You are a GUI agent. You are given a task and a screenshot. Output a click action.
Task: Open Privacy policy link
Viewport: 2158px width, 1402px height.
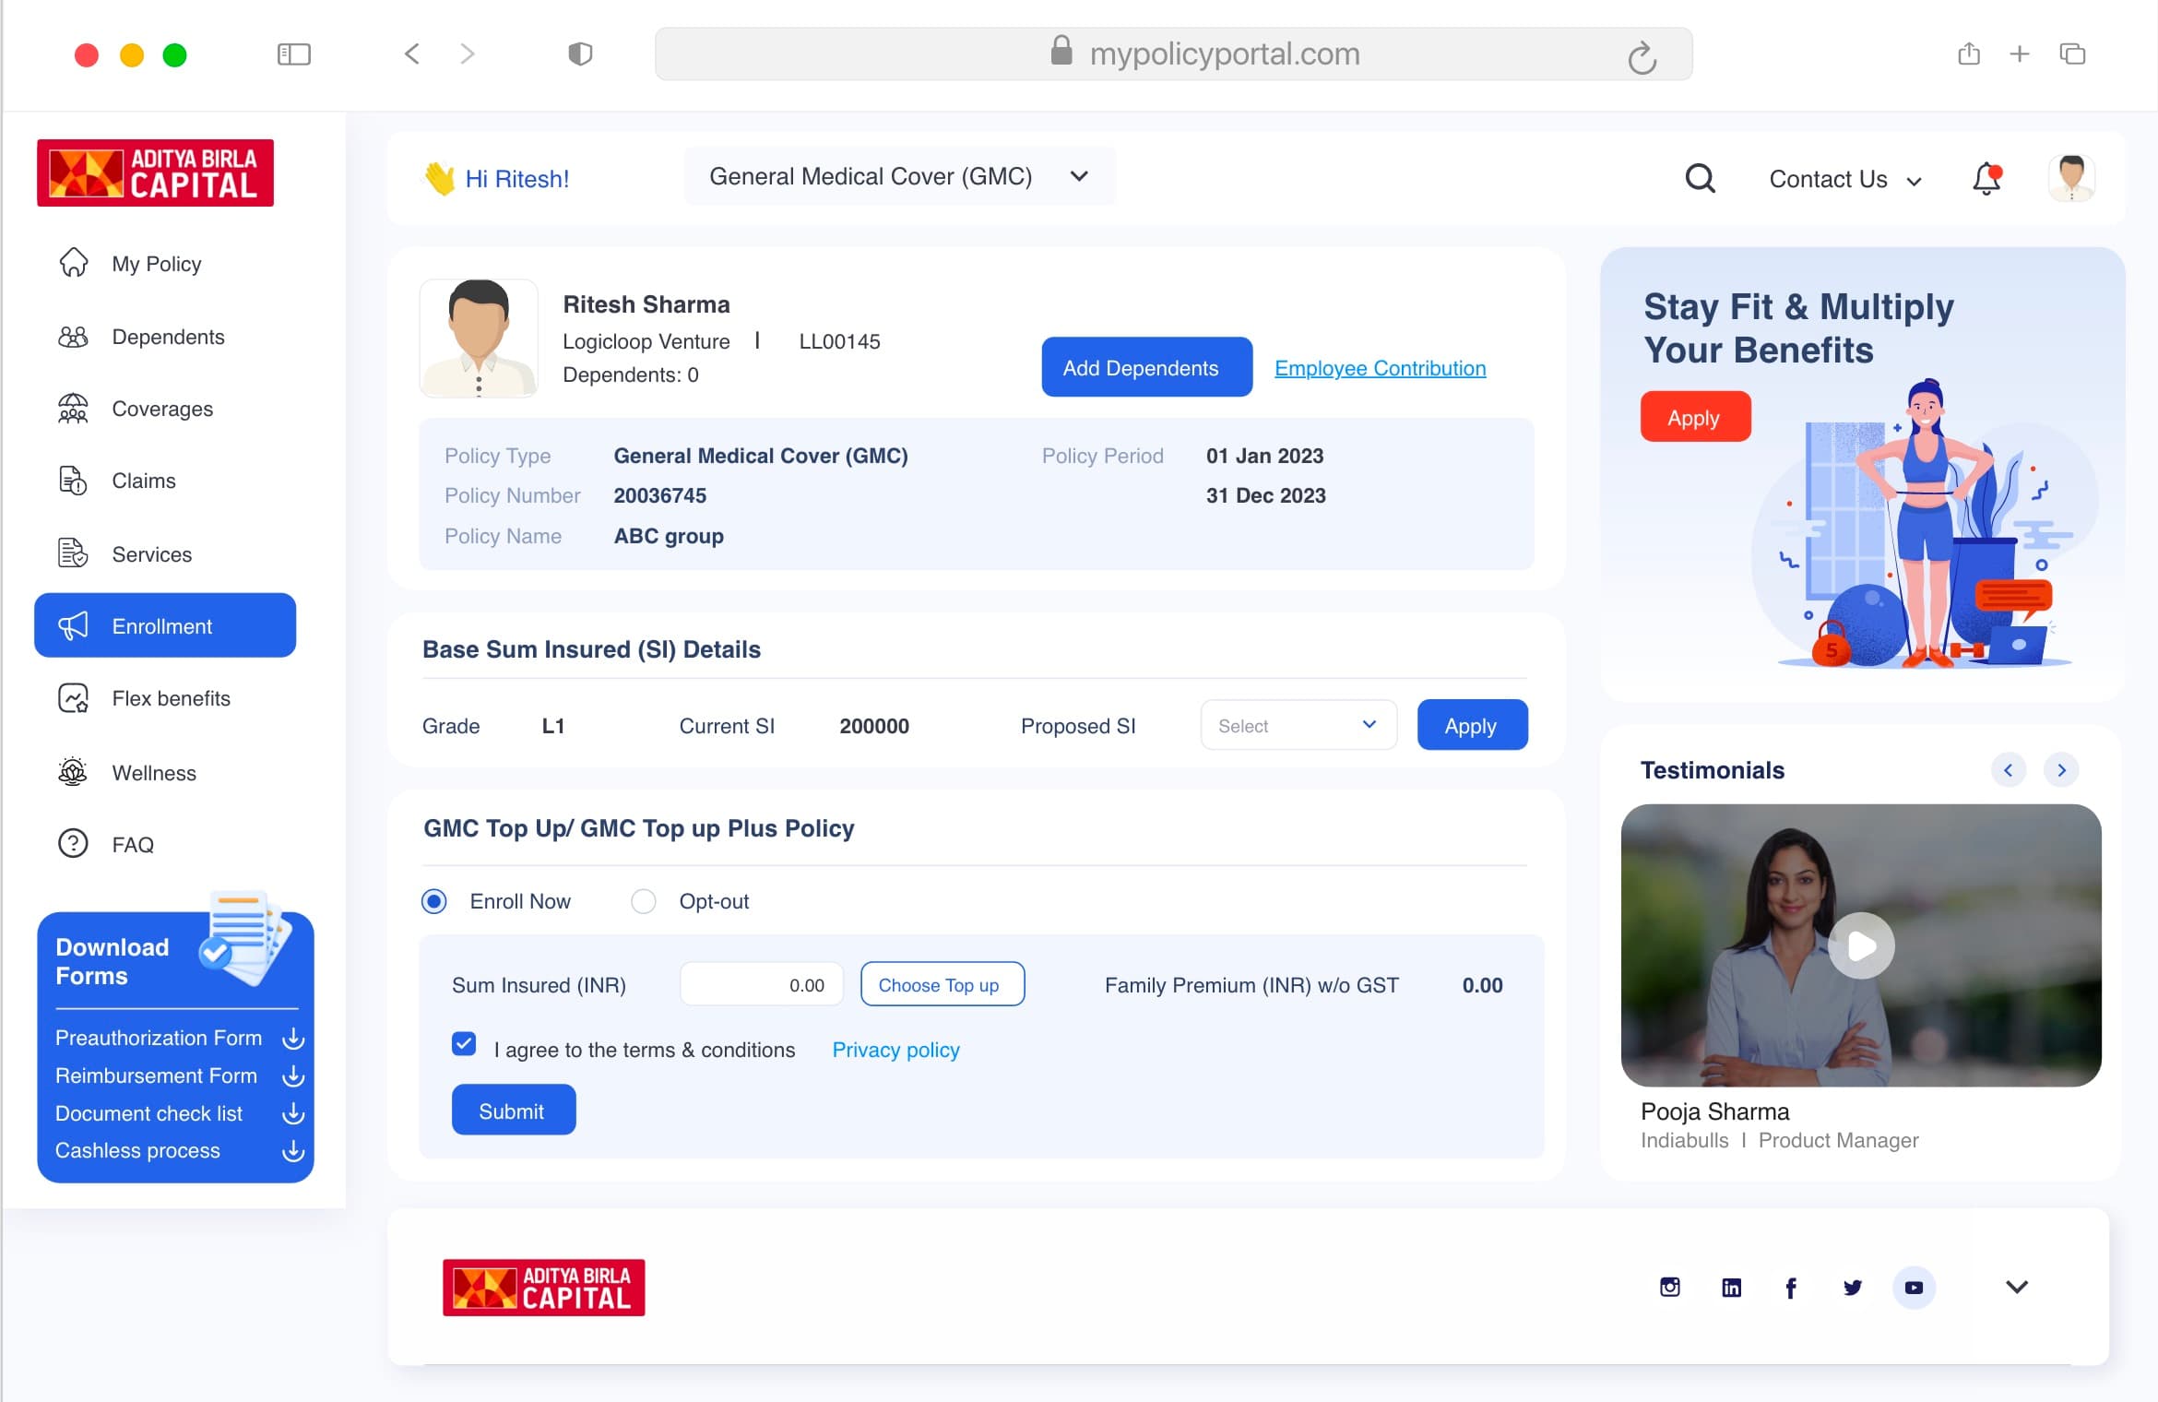coord(895,1050)
